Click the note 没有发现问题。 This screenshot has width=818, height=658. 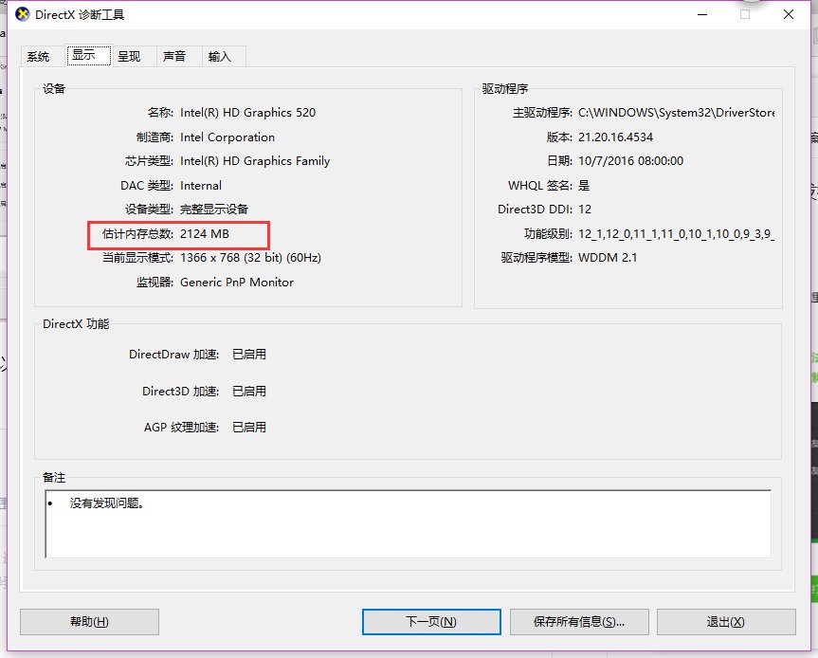[106, 503]
